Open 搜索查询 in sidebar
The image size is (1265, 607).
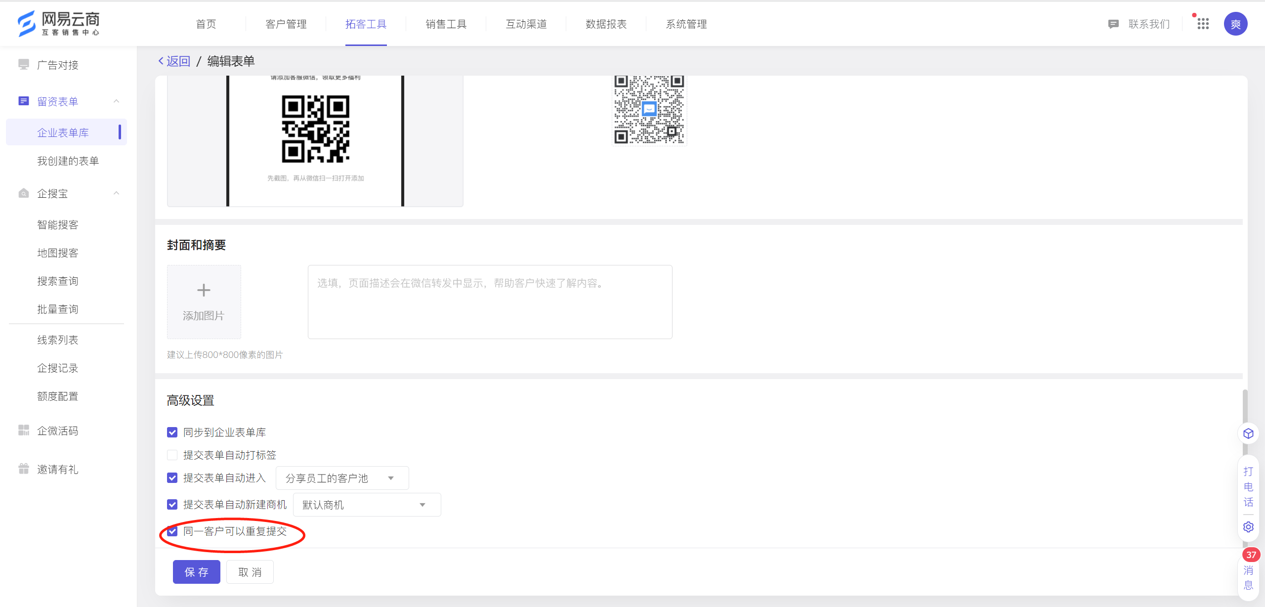[58, 281]
